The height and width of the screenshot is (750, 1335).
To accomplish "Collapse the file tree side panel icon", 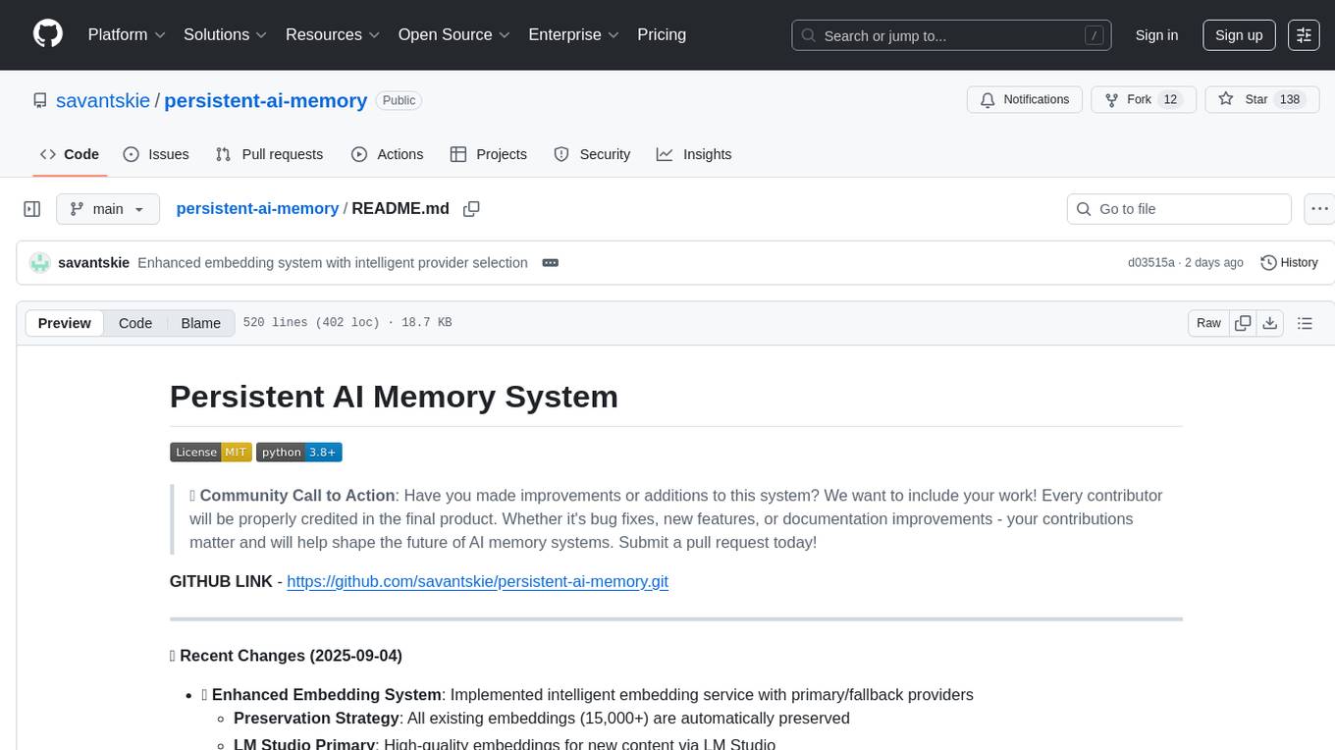I will 32,209.
